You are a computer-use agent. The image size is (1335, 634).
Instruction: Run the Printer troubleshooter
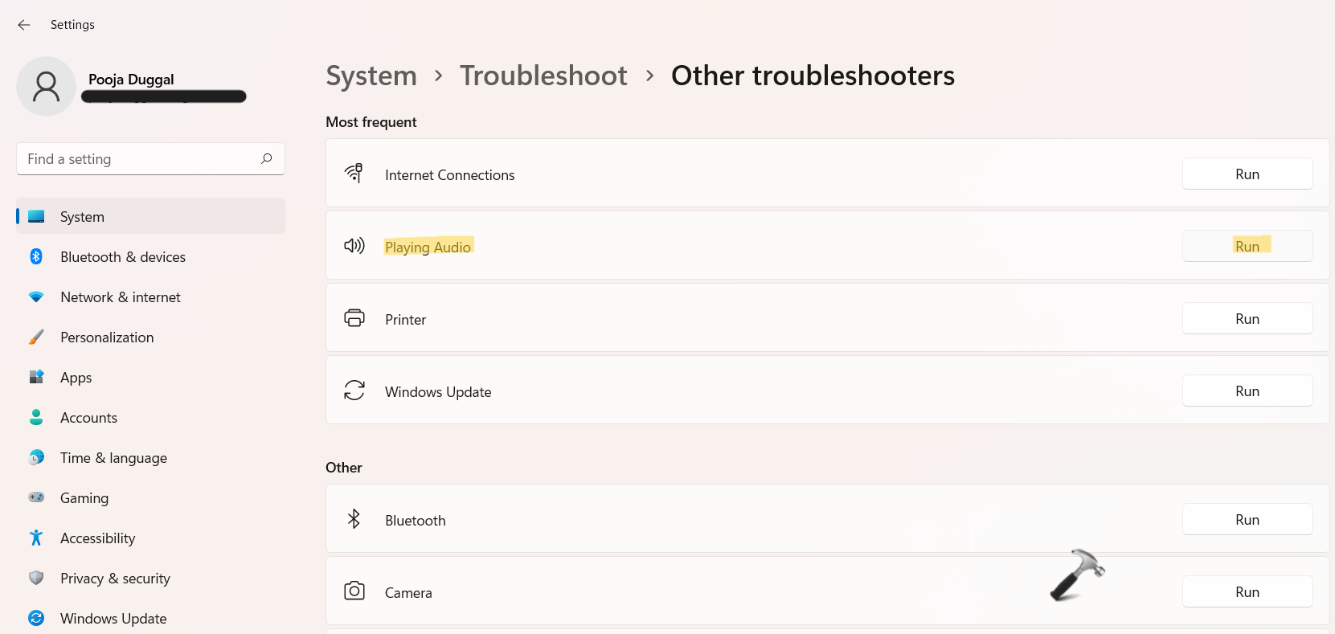pos(1247,319)
